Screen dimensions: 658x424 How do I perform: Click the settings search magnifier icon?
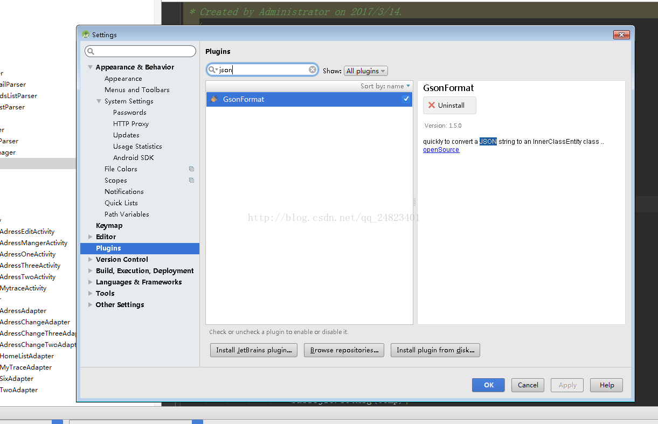click(x=91, y=52)
